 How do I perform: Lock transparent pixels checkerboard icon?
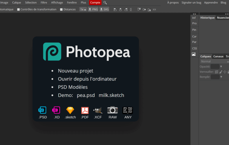pyautogui.click(x=217, y=72)
